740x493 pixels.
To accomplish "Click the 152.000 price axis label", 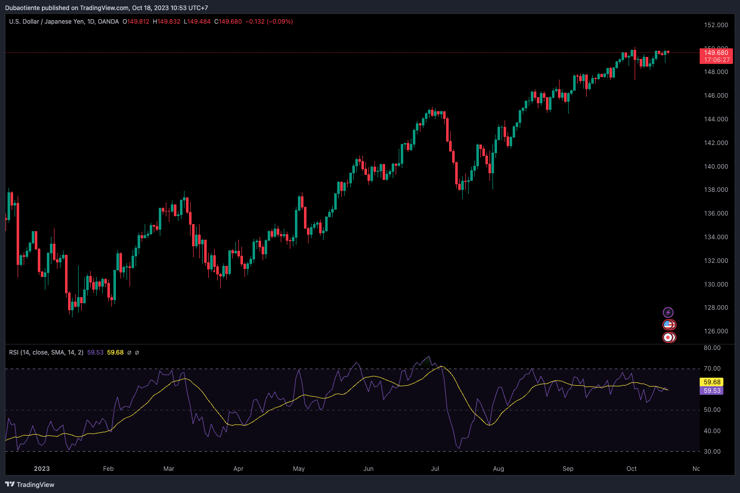I will 716,25.
